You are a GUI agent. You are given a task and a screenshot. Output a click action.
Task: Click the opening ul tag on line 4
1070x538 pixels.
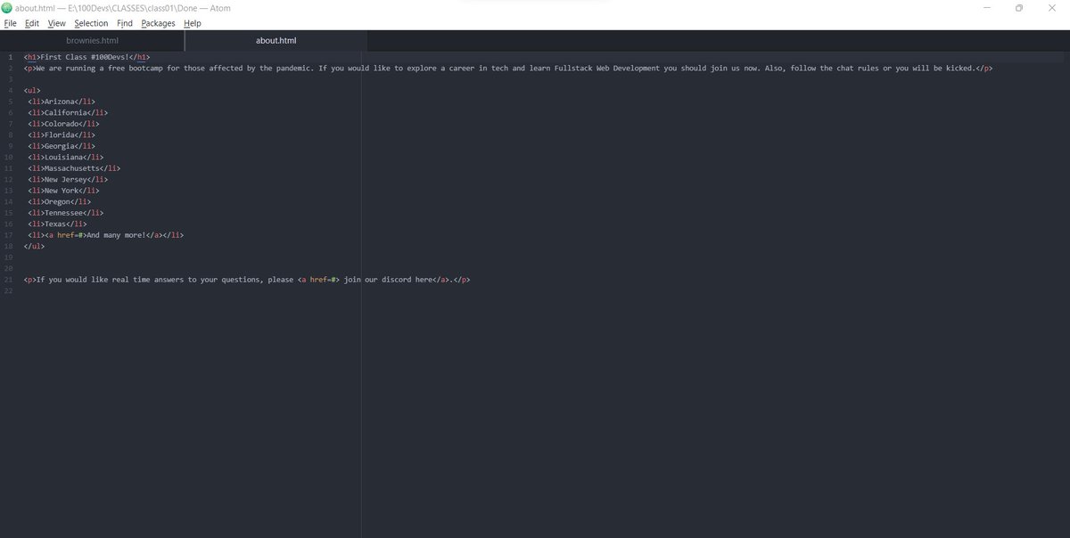pos(32,90)
